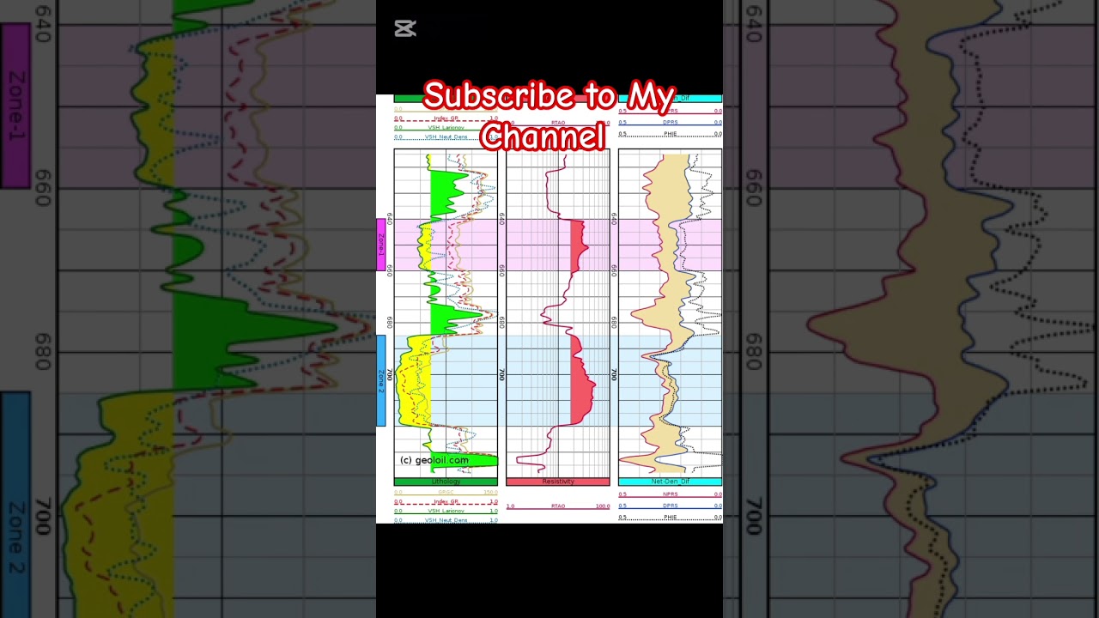
Task: Click DPRS curve label in bottom legend
Action: pyautogui.click(x=671, y=506)
